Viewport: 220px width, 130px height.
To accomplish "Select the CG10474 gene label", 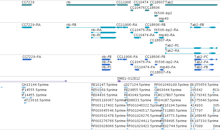I will tap(141, 2).
